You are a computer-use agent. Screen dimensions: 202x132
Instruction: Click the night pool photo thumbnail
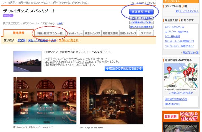pyautogui.click(x=45, y=101)
